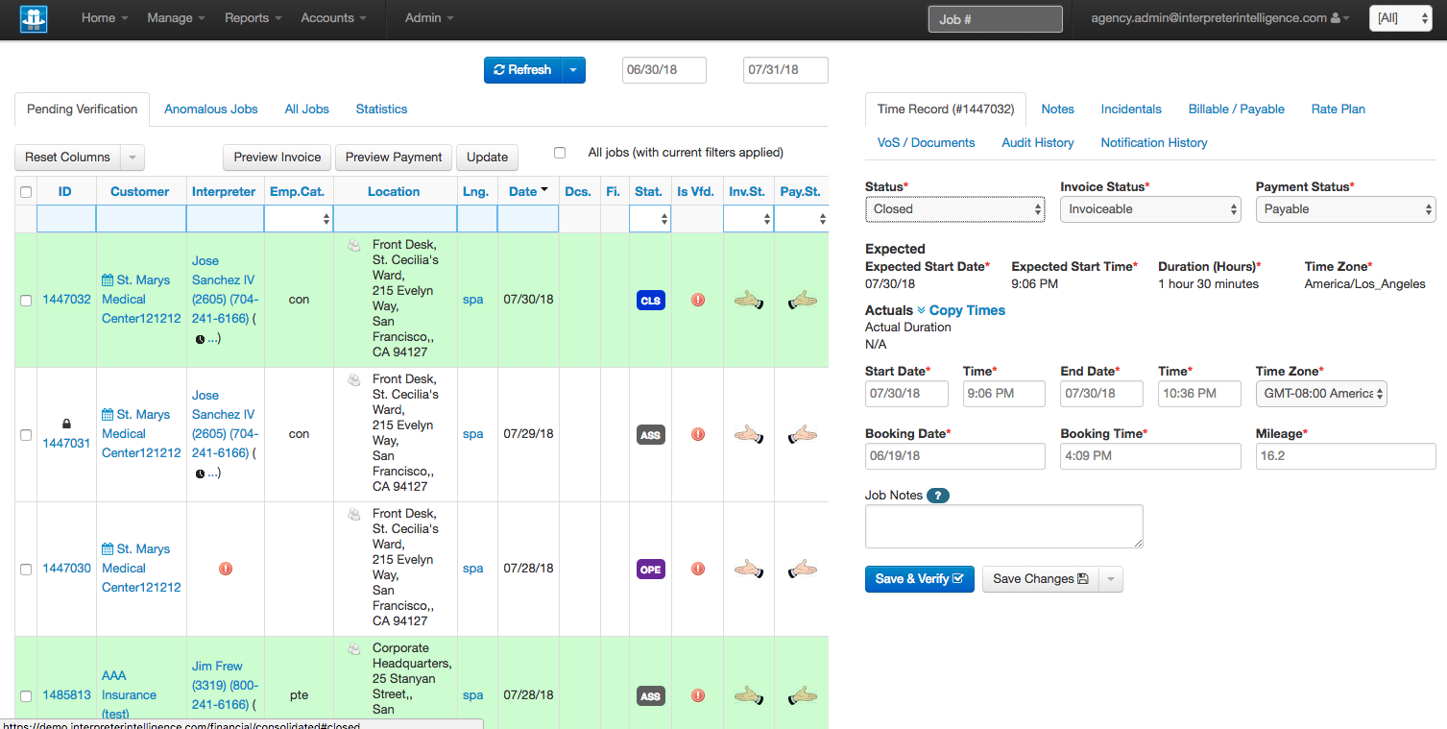Click the red verification alert icon for job 1447032
1447x729 pixels.
pyautogui.click(x=698, y=300)
